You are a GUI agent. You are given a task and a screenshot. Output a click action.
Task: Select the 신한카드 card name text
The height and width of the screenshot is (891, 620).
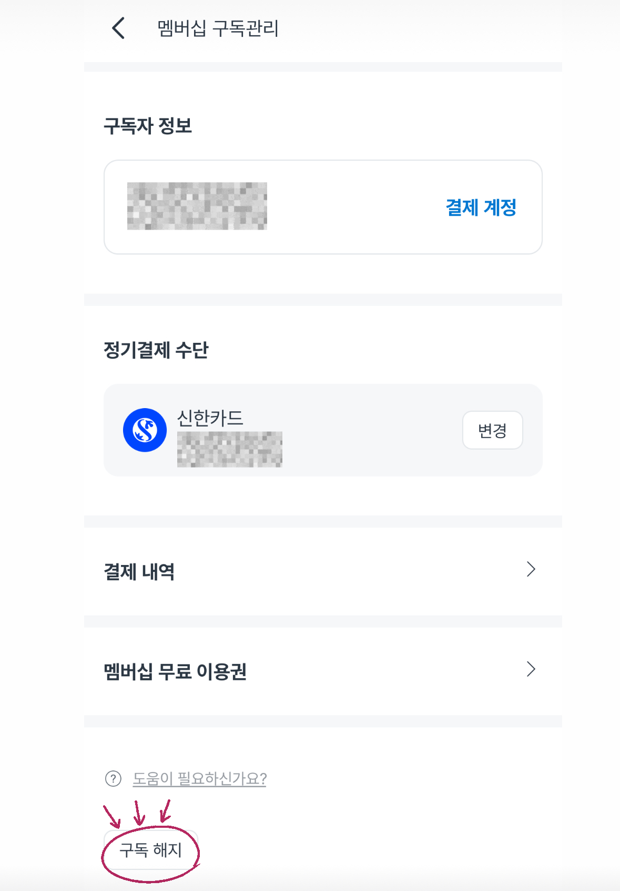pos(210,419)
